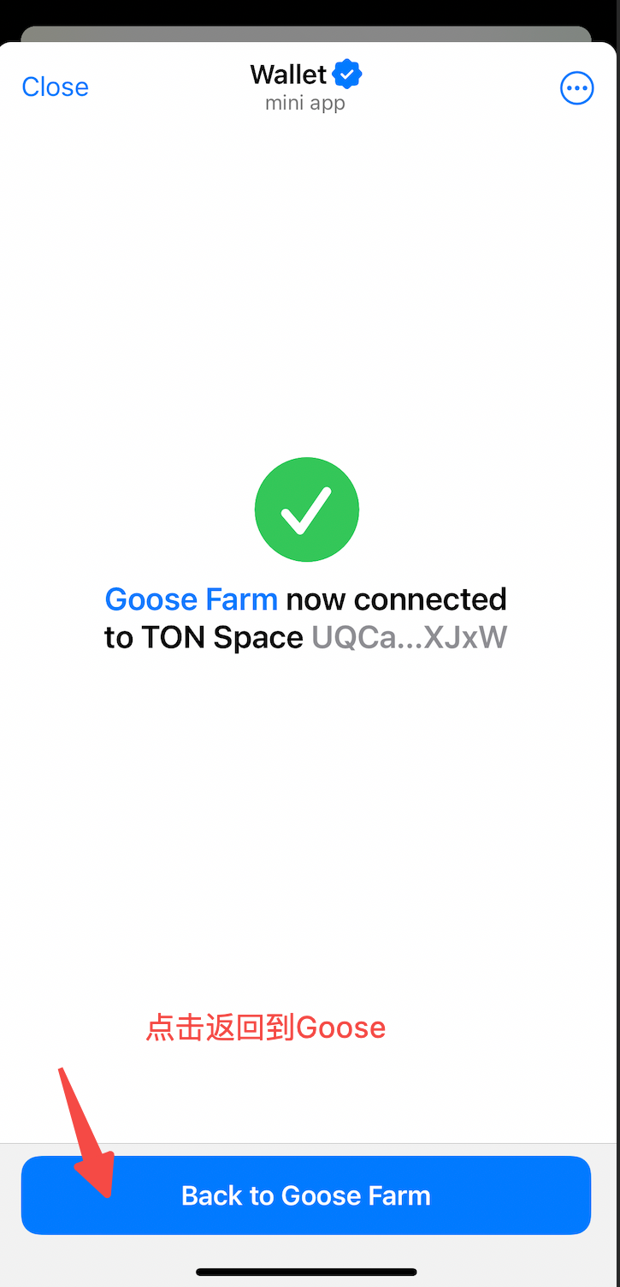The height and width of the screenshot is (1287, 620).
Task: Tap the ellipsis more options icon
Action: pyautogui.click(x=576, y=87)
